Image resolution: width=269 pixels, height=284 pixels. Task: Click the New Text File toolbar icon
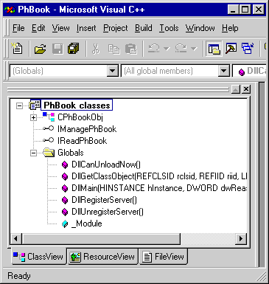tap(17, 48)
